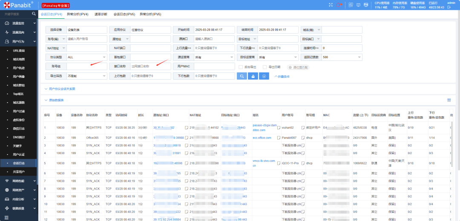Switch to the 会话日志(IPV6) tab
Viewport: 460px width, 221px height.
[x=124, y=14]
